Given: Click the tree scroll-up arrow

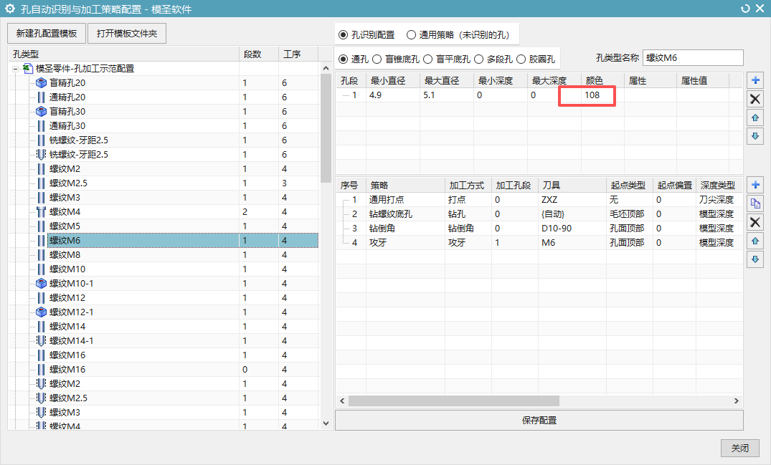Looking at the screenshot, I should (326, 68).
